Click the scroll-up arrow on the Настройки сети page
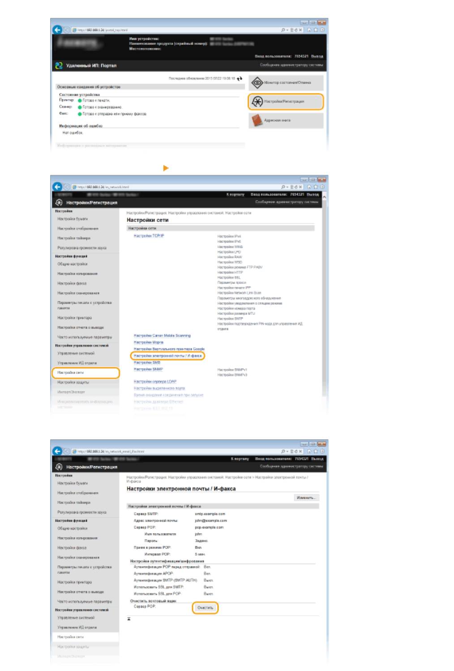The width and height of the screenshot is (454, 671). coord(325,196)
